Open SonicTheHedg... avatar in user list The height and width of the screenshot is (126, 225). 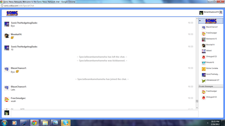[x=204, y=75]
